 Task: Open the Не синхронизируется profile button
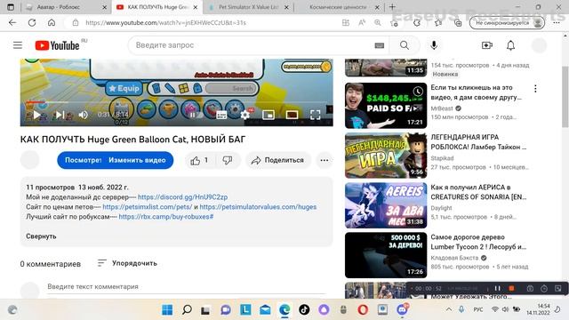(507, 23)
